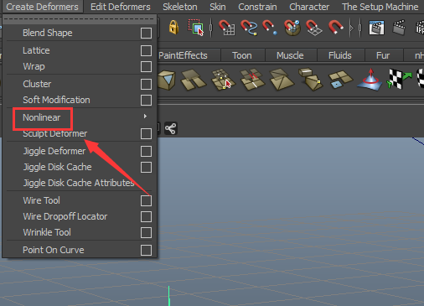Viewport: 424px width, 306px height.
Task: Open Jiggle Disk Cache options box
Action: 146,168
